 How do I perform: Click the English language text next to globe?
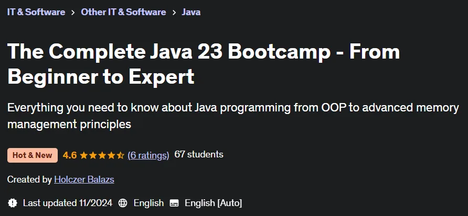[x=148, y=203]
